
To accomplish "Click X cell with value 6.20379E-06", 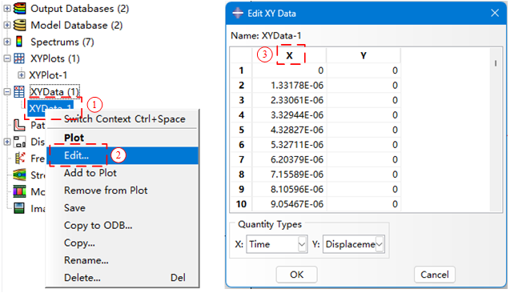I will tap(289, 159).
